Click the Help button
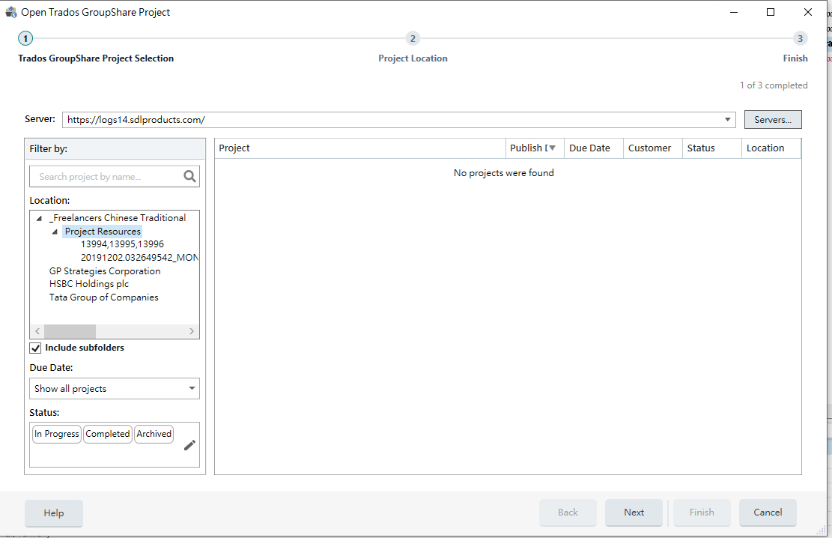 (54, 513)
